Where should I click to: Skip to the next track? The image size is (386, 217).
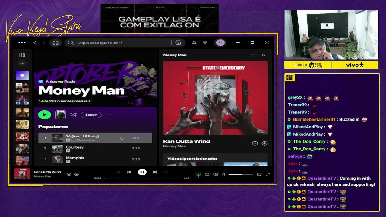pos(155,172)
